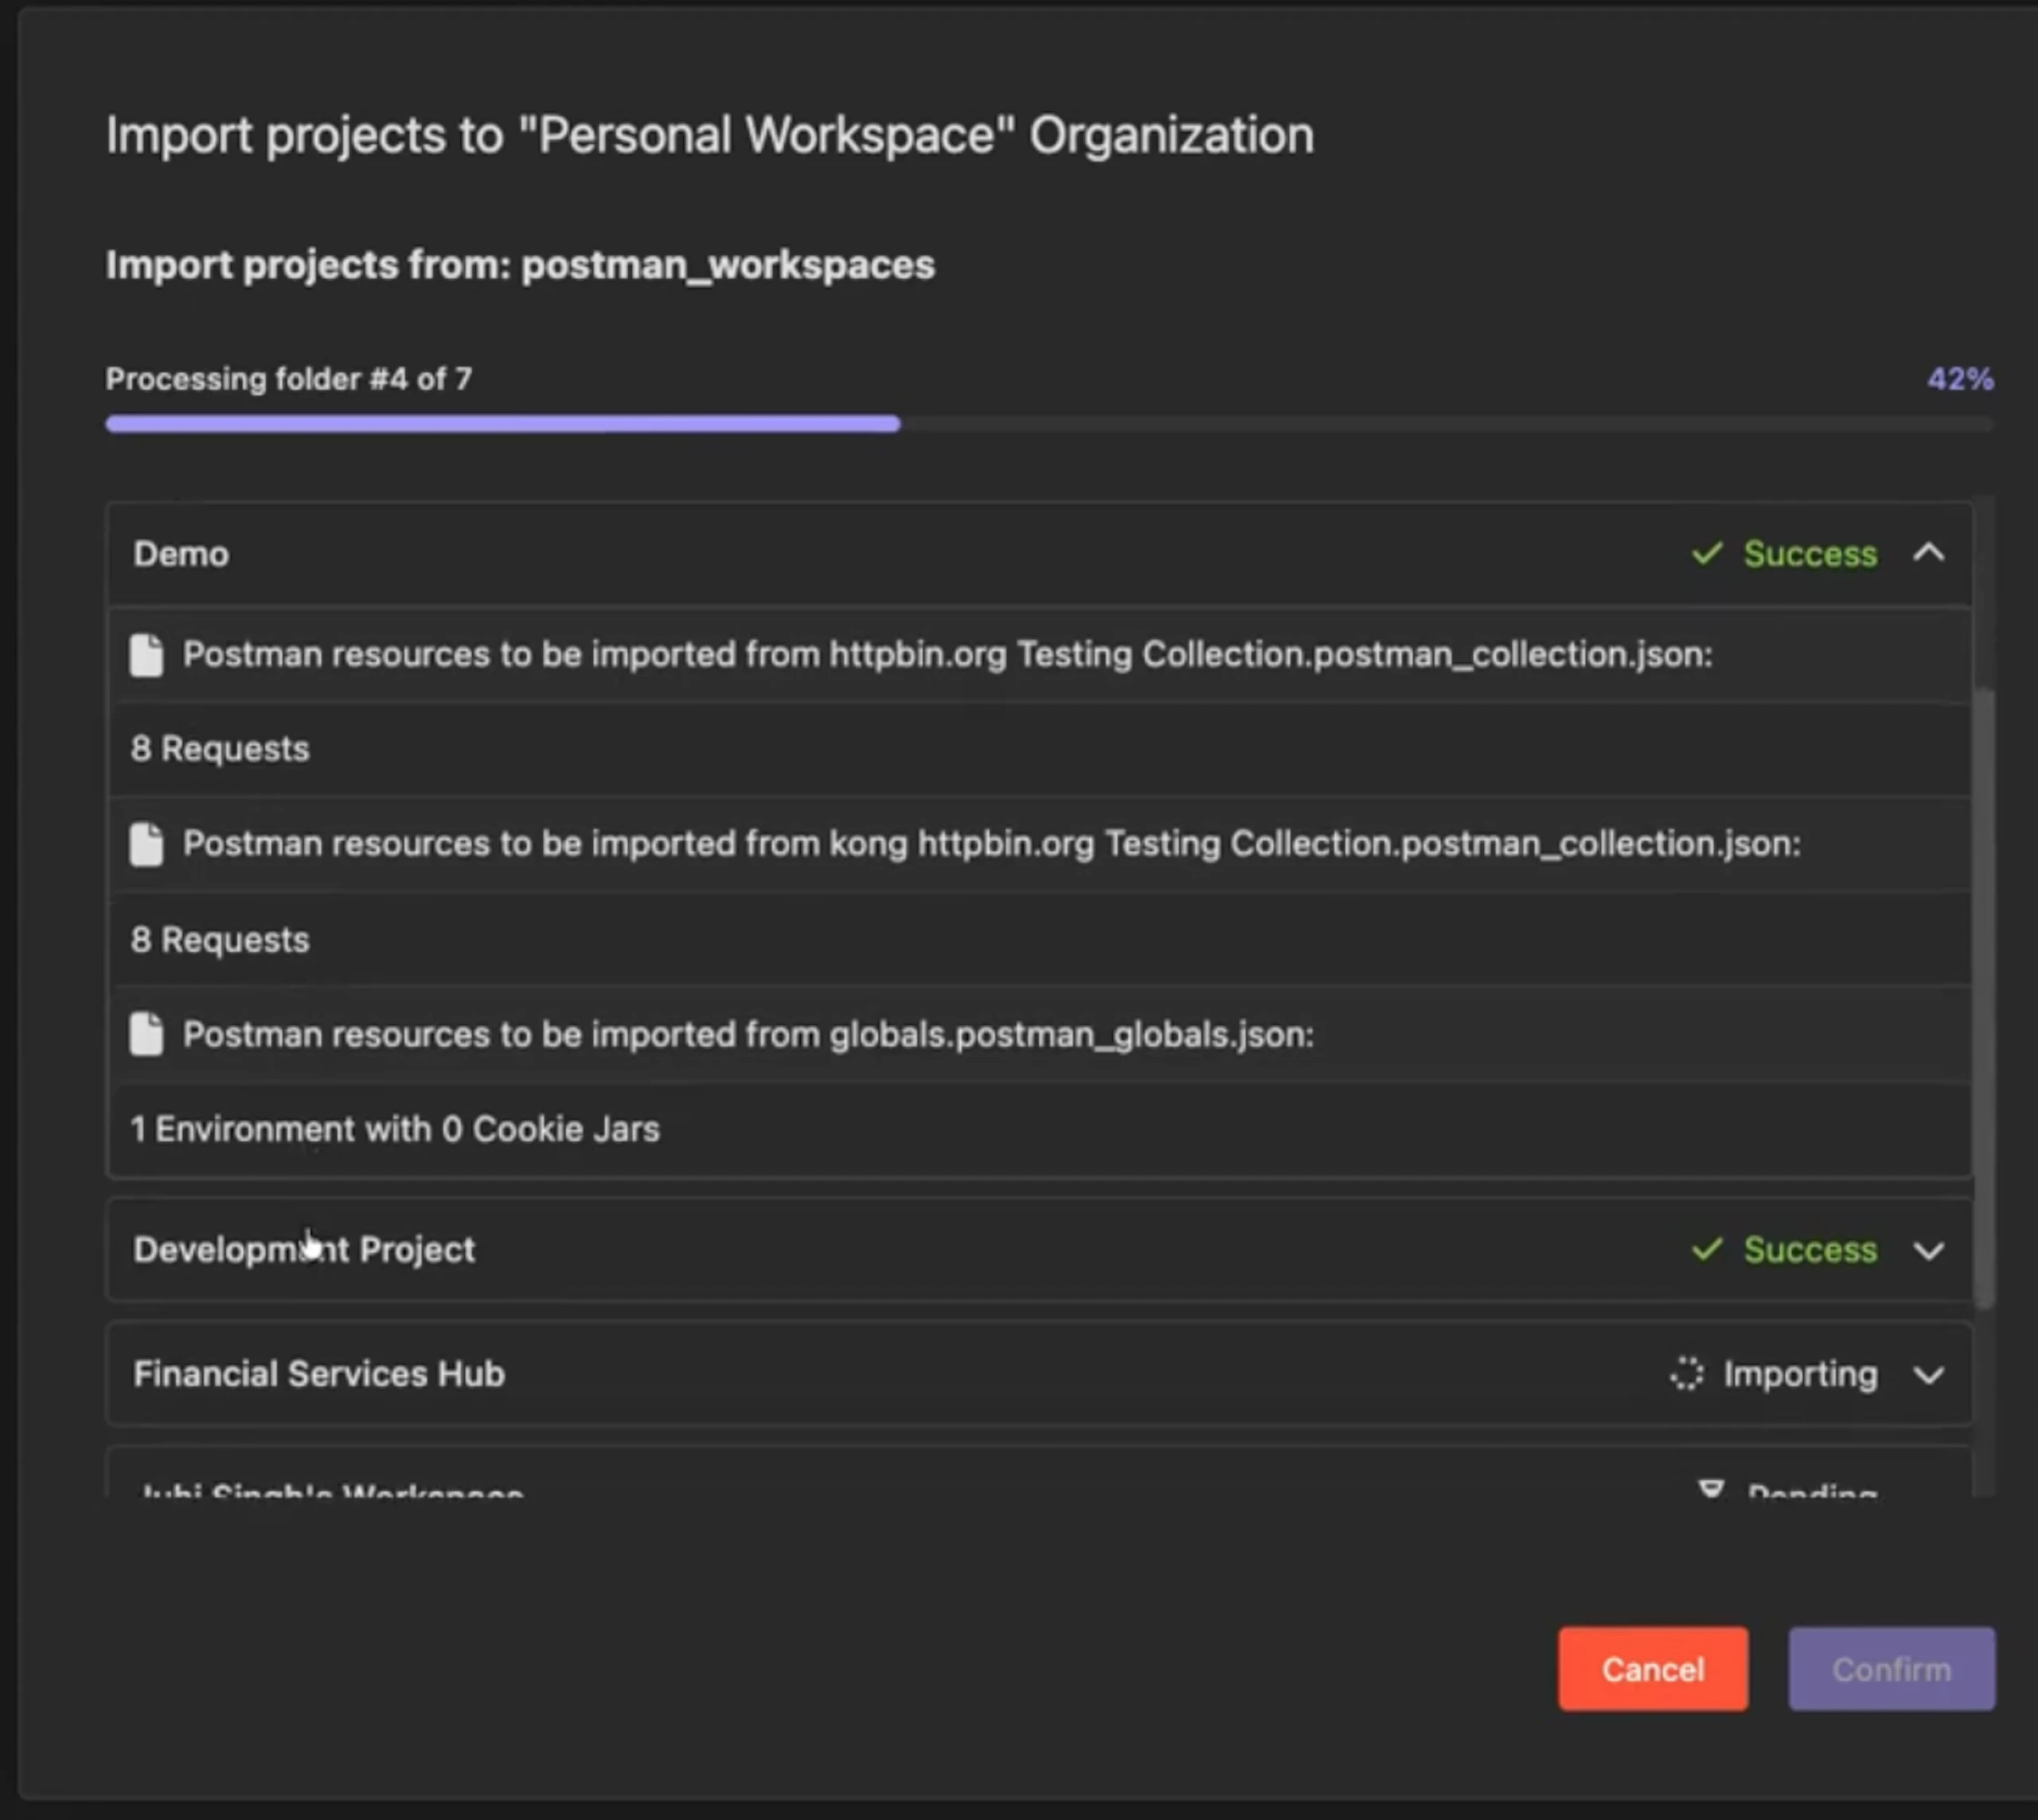The height and width of the screenshot is (1820, 2038).
Task: Click Importing spinner on Financial Services Hub
Action: click(1687, 1374)
